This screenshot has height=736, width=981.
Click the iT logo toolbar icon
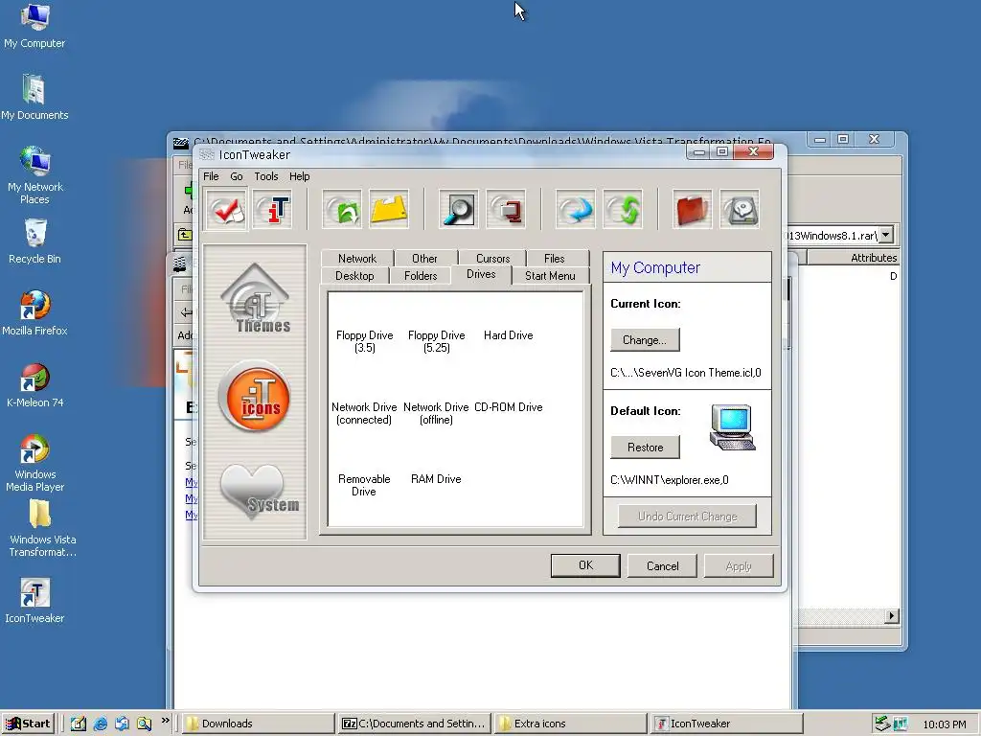click(273, 210)
